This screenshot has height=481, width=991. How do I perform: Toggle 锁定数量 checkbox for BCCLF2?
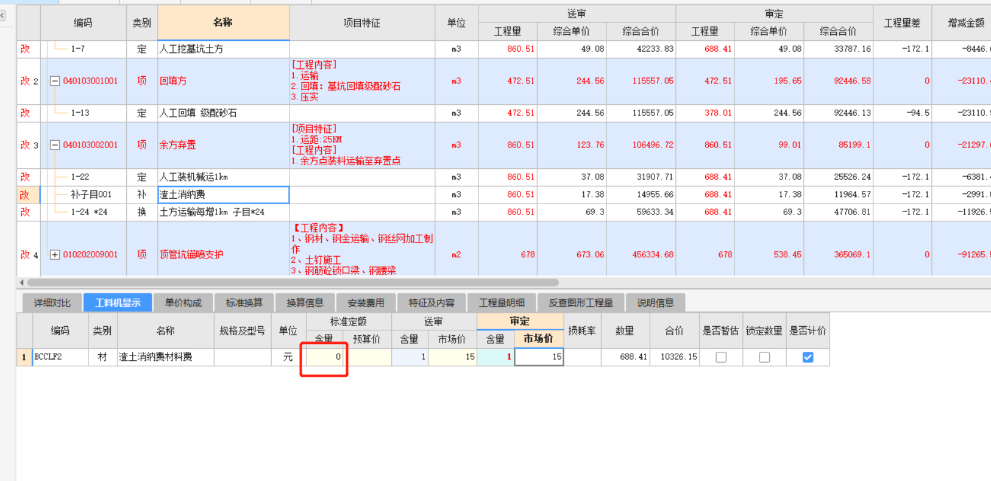(764, 357)
